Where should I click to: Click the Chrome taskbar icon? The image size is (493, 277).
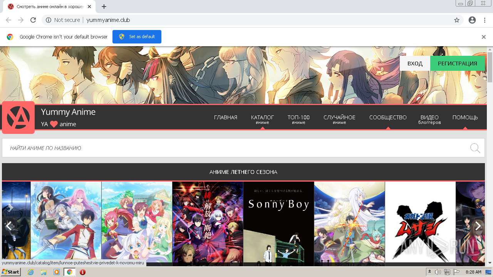pyautogui.click(x=69, y=272)
